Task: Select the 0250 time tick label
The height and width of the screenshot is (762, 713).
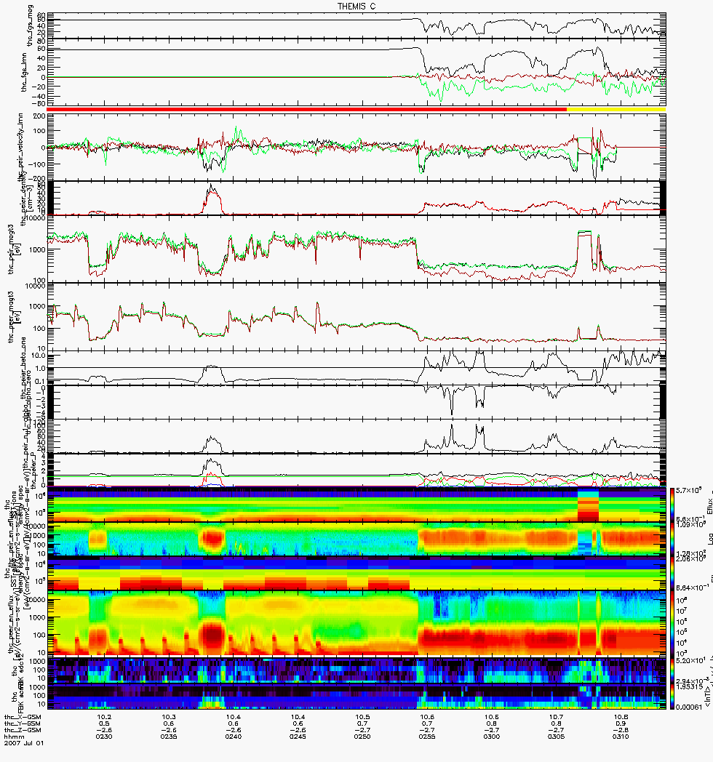Action: [x=362, y=737]
